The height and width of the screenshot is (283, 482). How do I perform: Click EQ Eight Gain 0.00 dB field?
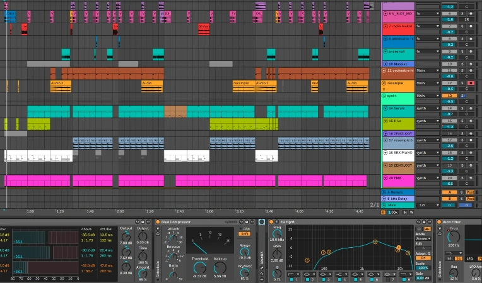(x=423, y=278)
